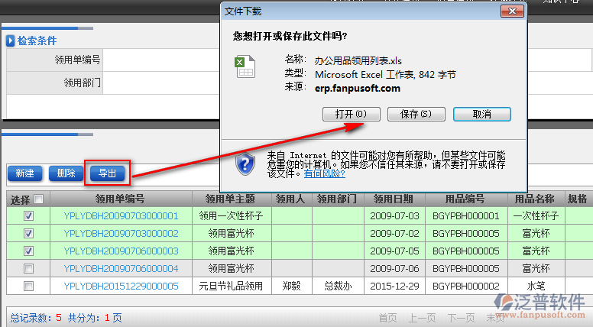Viewport: 593px width, 327px height.
Task: Uncheck row YPLYDBH20090703000001 checkbox
Action: coord(28,216)
